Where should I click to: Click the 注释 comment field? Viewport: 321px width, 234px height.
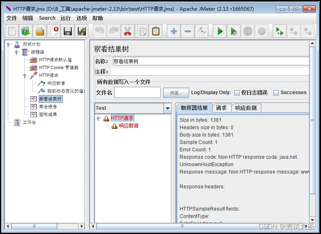click(210, 72)
